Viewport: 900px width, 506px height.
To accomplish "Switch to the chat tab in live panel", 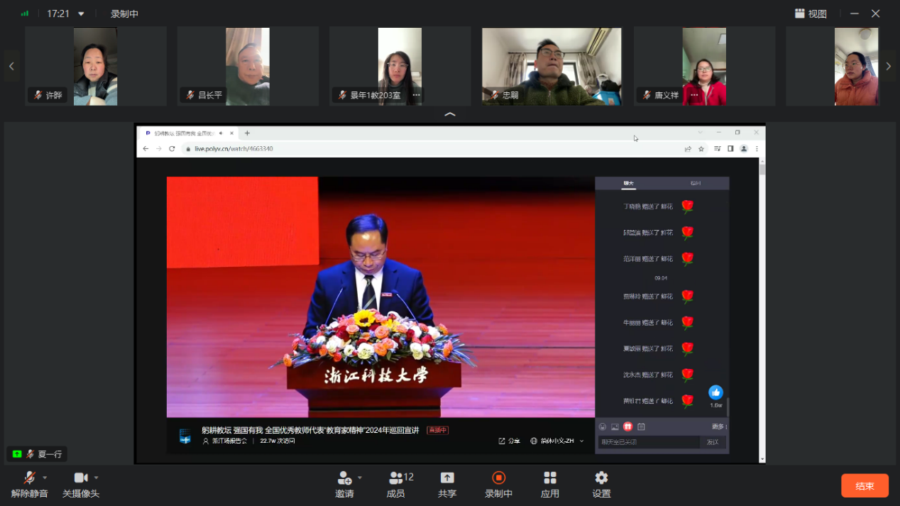I will (x=628, y=183).
